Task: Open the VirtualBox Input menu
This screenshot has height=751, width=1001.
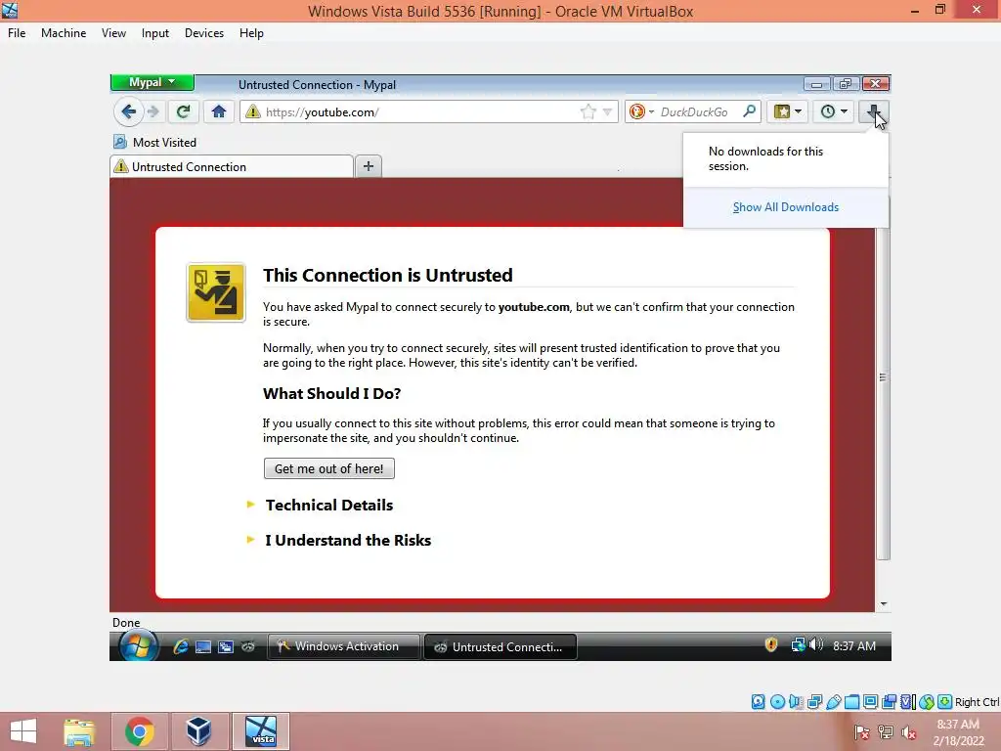Action: 155,33
